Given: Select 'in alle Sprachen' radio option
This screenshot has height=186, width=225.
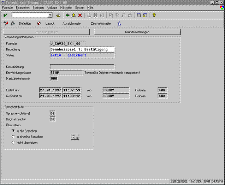Looking at the screenshot, I should (13, 131).
